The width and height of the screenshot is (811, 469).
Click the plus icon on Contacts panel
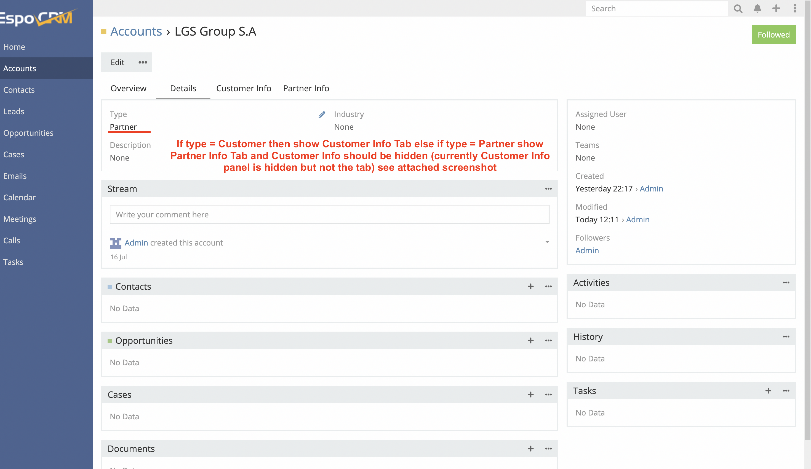(x=530, y=286)
